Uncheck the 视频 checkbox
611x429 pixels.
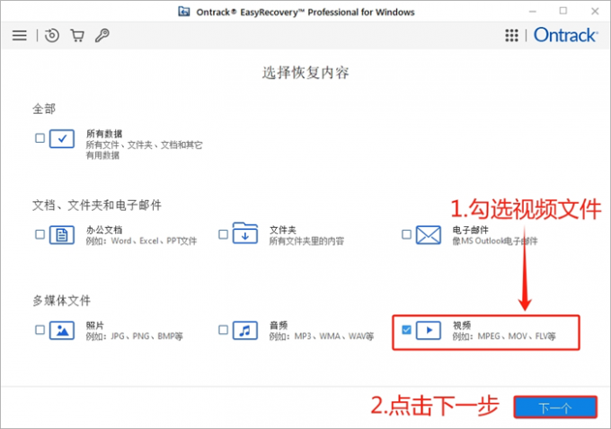(x=406, y=330)
